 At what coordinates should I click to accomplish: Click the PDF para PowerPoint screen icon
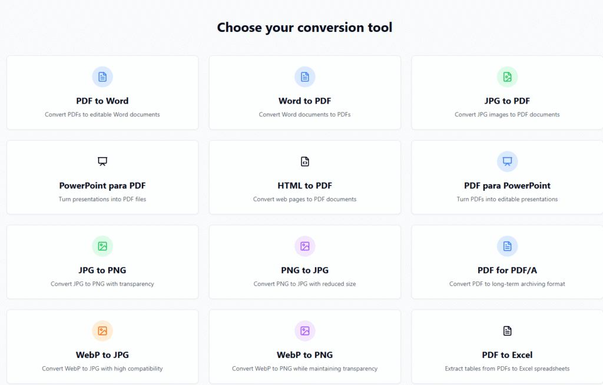507,161
